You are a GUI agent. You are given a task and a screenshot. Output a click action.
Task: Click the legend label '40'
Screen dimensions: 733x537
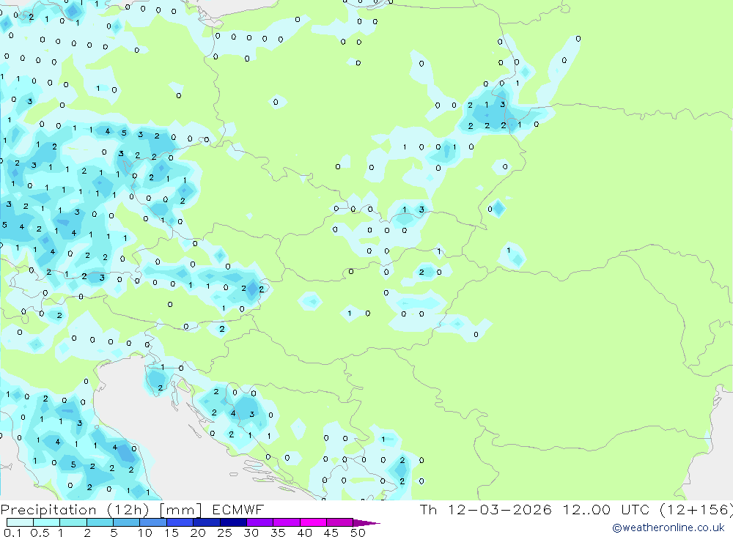point(304,533)
